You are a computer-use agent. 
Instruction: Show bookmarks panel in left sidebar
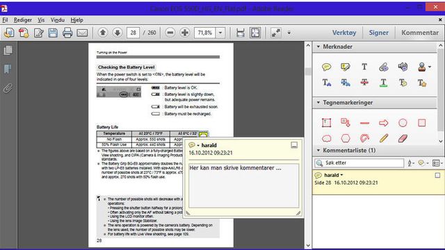[x=8, y=69]
